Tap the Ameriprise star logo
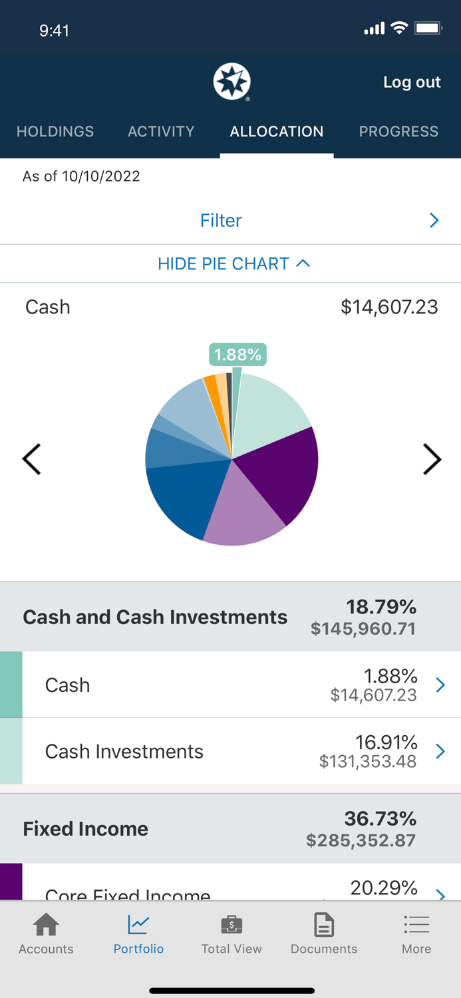461x998 pixels. 231,81
